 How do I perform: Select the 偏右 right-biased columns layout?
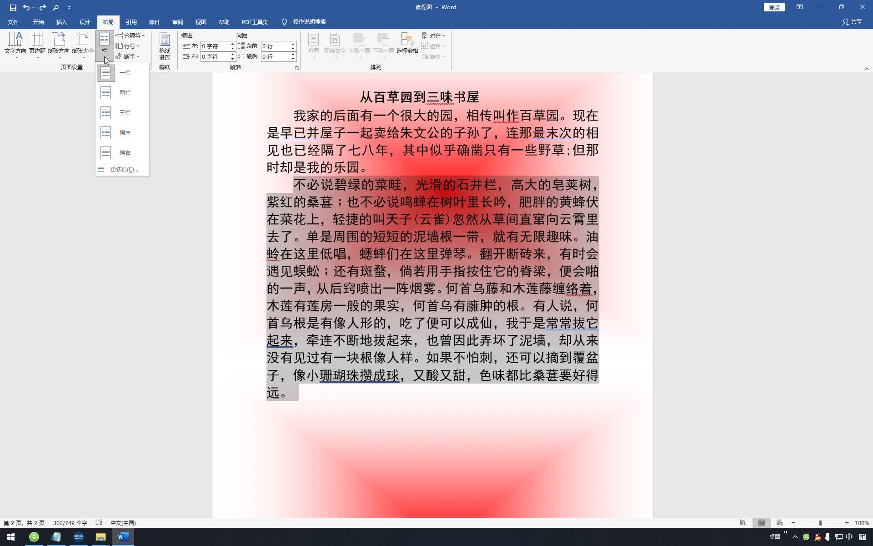click(x=122, y=153)
